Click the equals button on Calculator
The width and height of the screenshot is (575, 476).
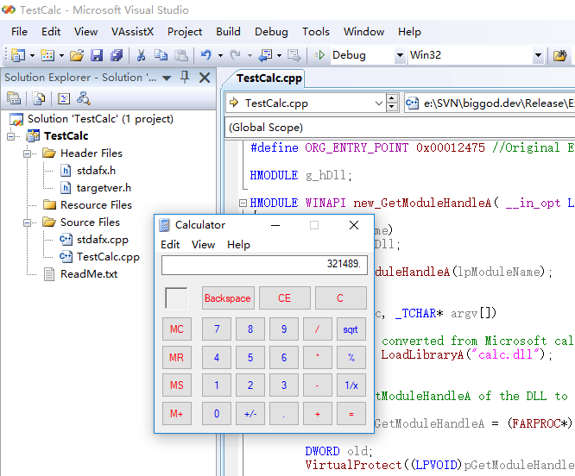(x=351, y=414)
